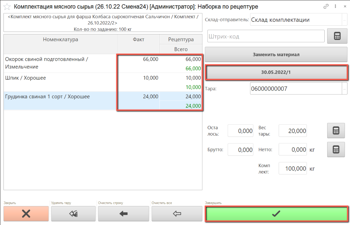Select batch button 30.05.2022/1
This screenshot has height=225, width=350.
click(x=276, y=72)
